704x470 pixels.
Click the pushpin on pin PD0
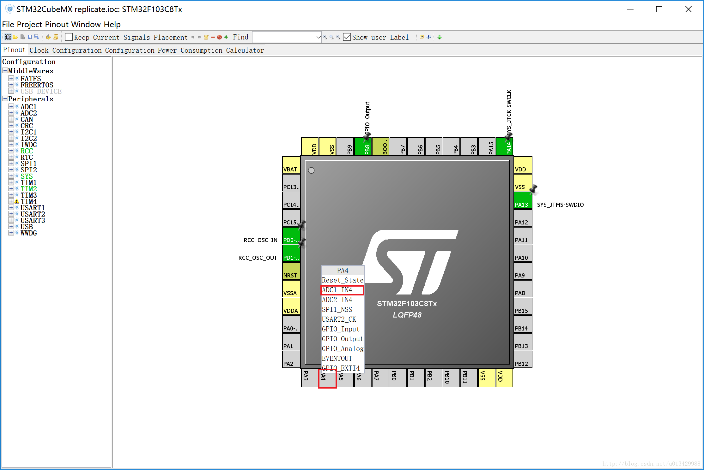tap(302, 224)
